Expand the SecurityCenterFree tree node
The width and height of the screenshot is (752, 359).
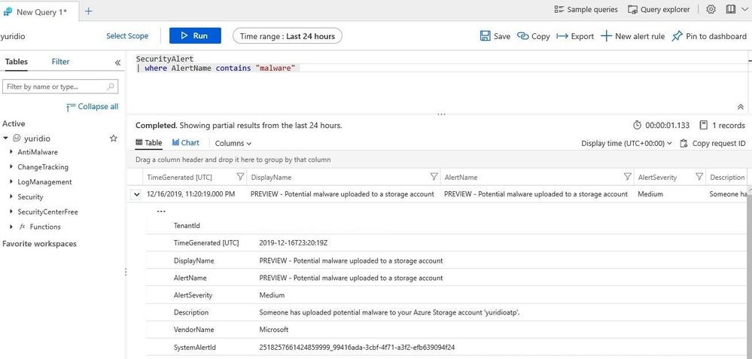click(x=11, y=211)
